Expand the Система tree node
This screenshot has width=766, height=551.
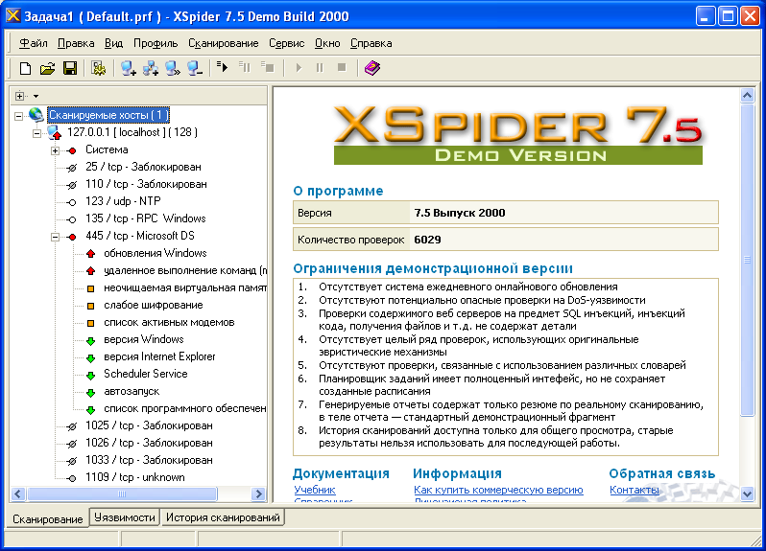56,150
